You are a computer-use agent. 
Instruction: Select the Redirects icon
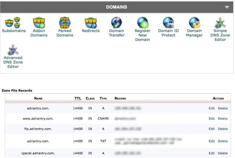pos(91,23)
